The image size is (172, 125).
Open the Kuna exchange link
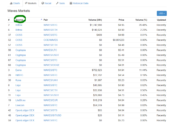[18, 80]
